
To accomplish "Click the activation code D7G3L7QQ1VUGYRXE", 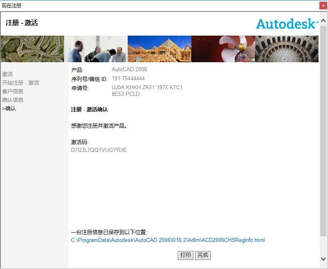I will (x=99, y=150).
